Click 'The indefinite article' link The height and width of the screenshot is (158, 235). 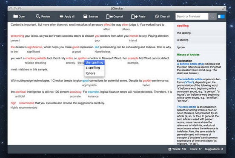(x=189, y=79)
